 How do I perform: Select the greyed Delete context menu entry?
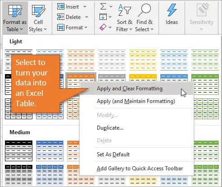136,140
